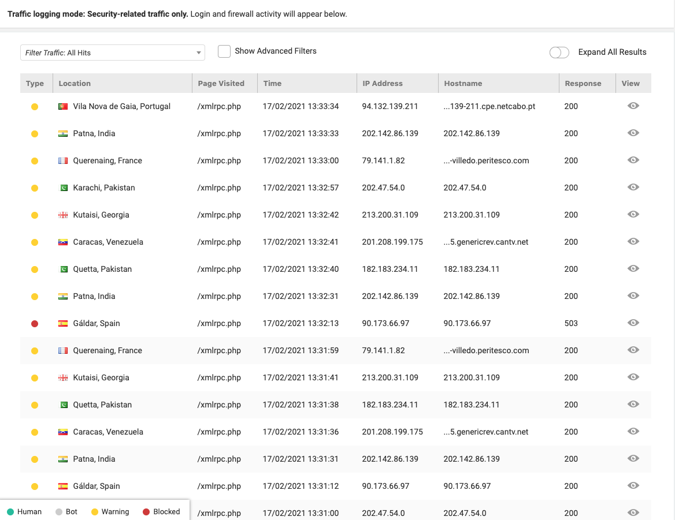
Task: Click the Human legend entry
Action: tap(24, 511)
